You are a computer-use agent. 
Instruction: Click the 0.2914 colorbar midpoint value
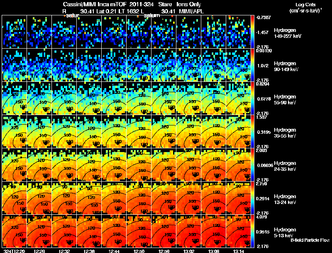coord(263,199)
